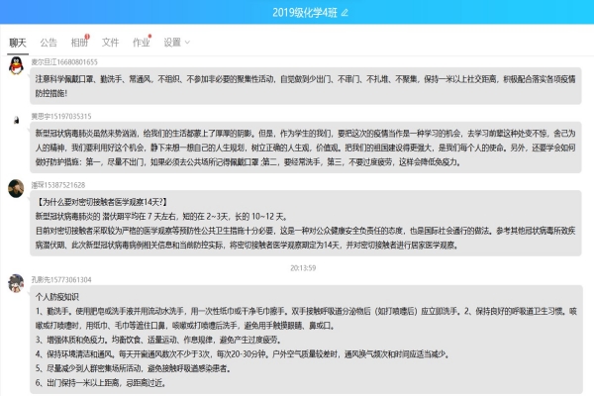The width and height of the screenshot is (594, 396).
Task: Open the 公告 tab
Action: [48, 43]
